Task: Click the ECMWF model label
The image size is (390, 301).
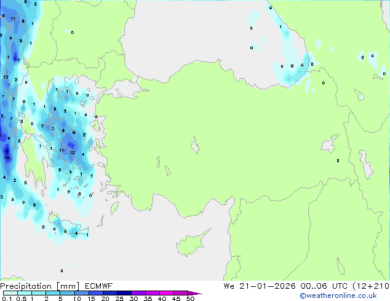Action: [x=98, y=286]
